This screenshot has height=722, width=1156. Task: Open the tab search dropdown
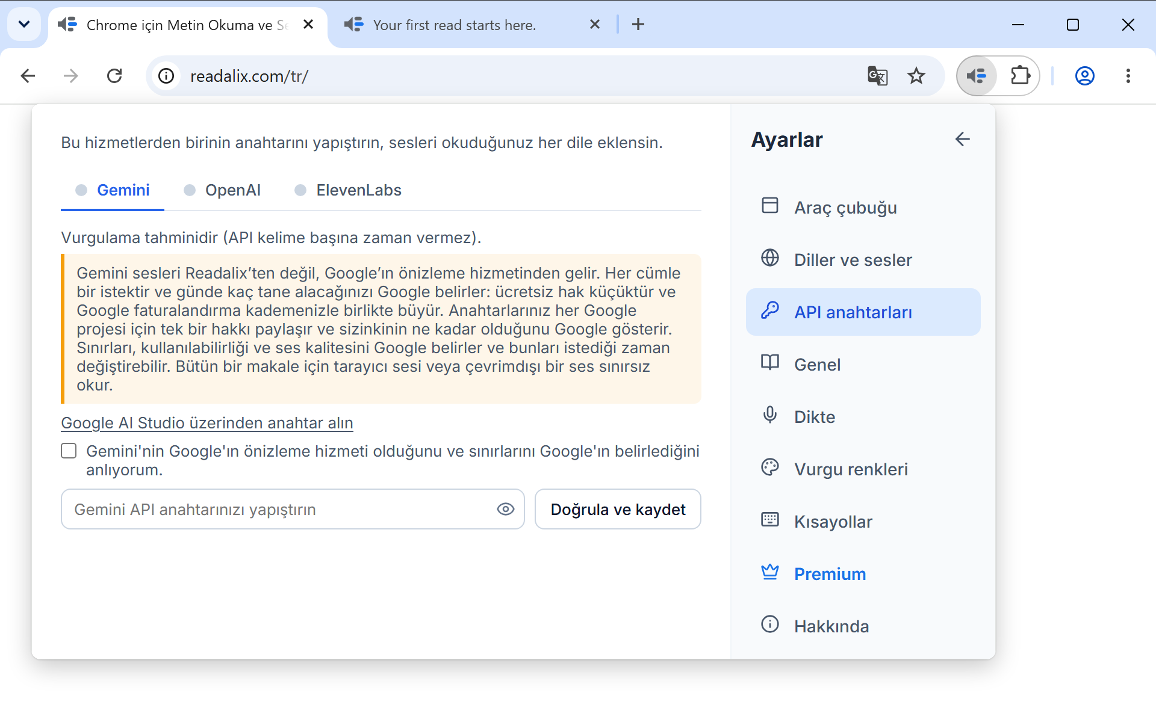[24, 25]
